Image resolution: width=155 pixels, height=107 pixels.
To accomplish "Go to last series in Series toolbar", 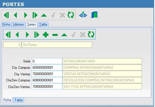I will (x=37, y=35).
